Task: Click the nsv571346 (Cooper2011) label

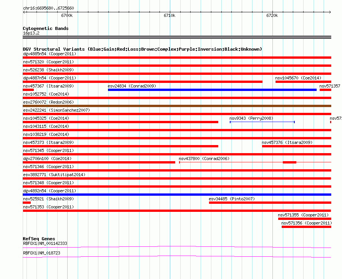Action: click(x=48, y=167)
